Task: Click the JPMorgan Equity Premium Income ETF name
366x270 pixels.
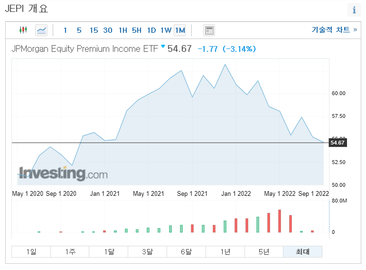Action: click(x=84, y=48)
